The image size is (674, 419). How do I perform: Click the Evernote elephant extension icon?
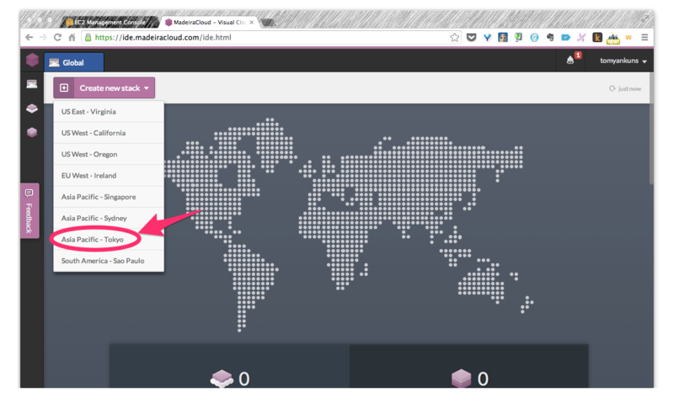550,37
